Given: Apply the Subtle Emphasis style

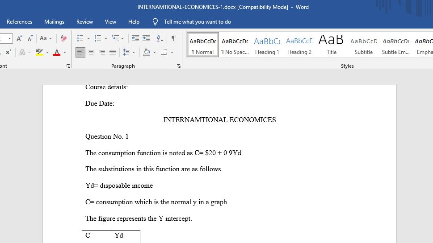Looking at the screenshot, I should pyautogui.click(x=396, y=45).
